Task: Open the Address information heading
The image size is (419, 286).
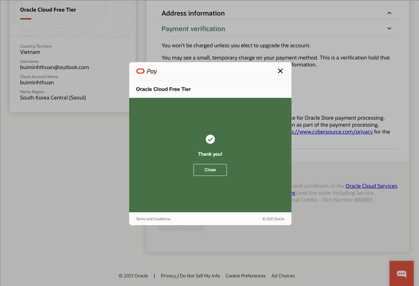Action: (193, 13)
